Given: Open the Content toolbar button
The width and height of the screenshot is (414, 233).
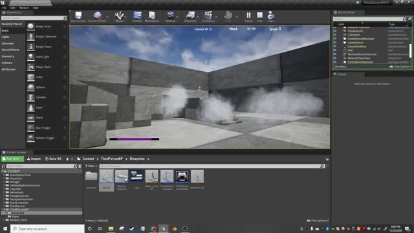Looking at the screenshot, I should click(137, 17).
